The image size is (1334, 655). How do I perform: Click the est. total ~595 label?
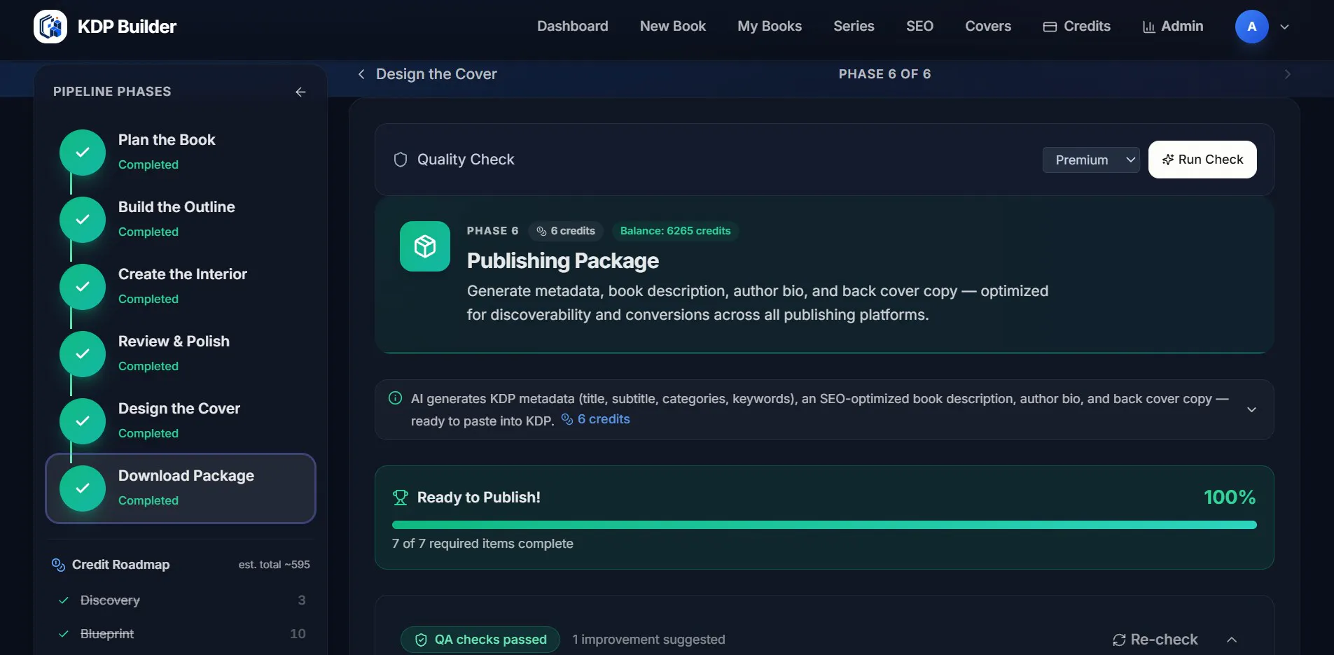[x=274, y=565]
